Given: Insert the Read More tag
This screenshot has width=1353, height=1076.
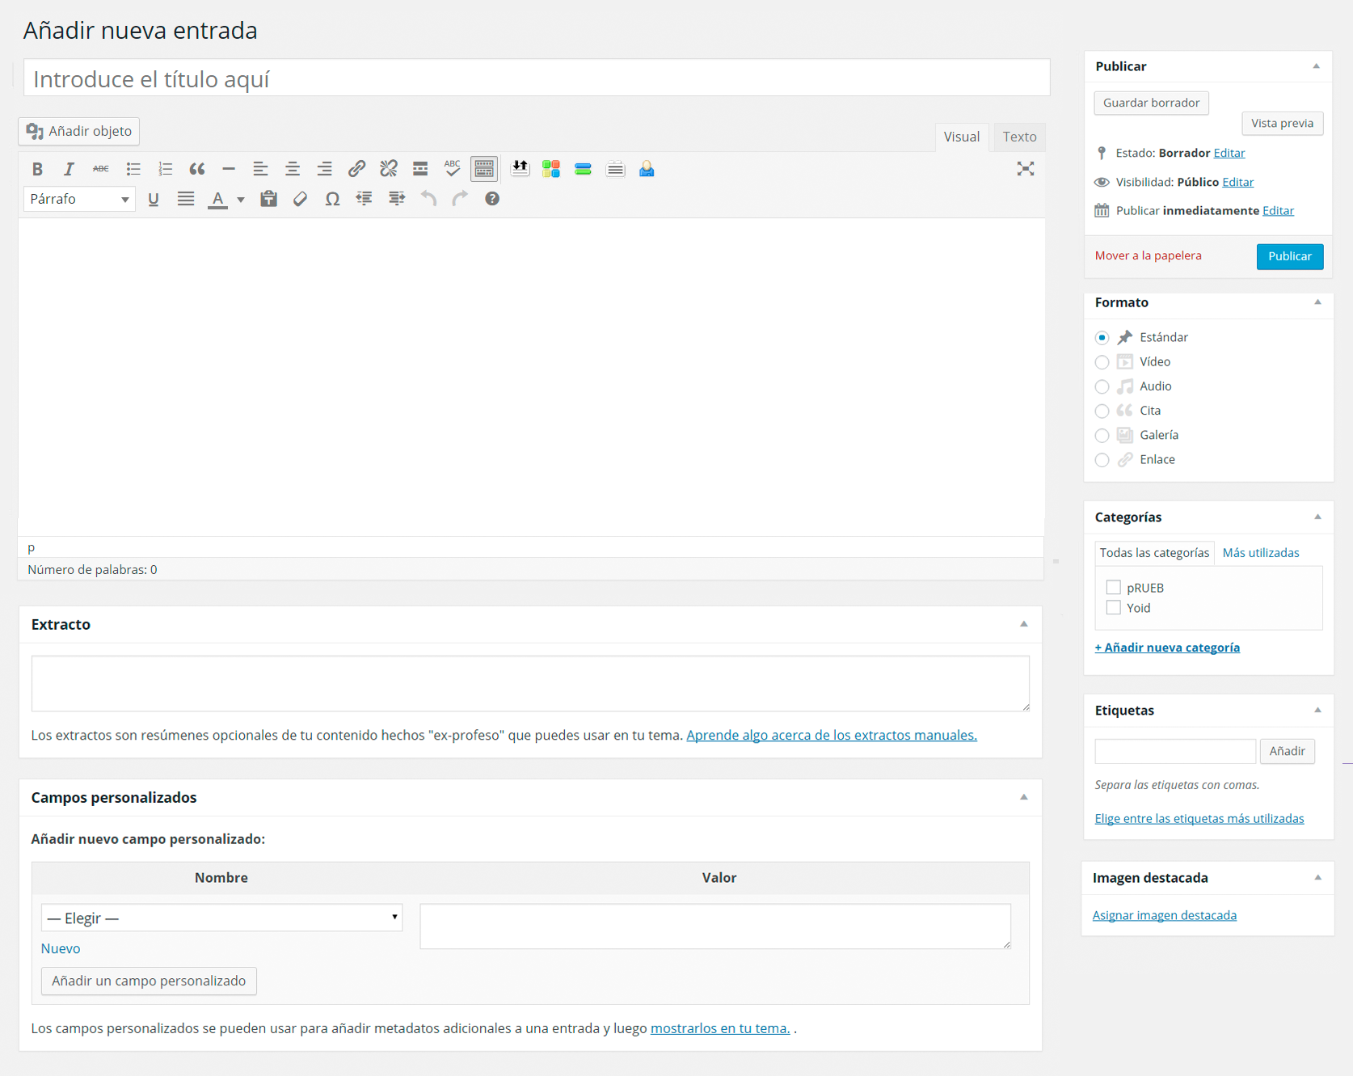Looking at the screenshot, I should pyautogui.click(x=420, y=168).
